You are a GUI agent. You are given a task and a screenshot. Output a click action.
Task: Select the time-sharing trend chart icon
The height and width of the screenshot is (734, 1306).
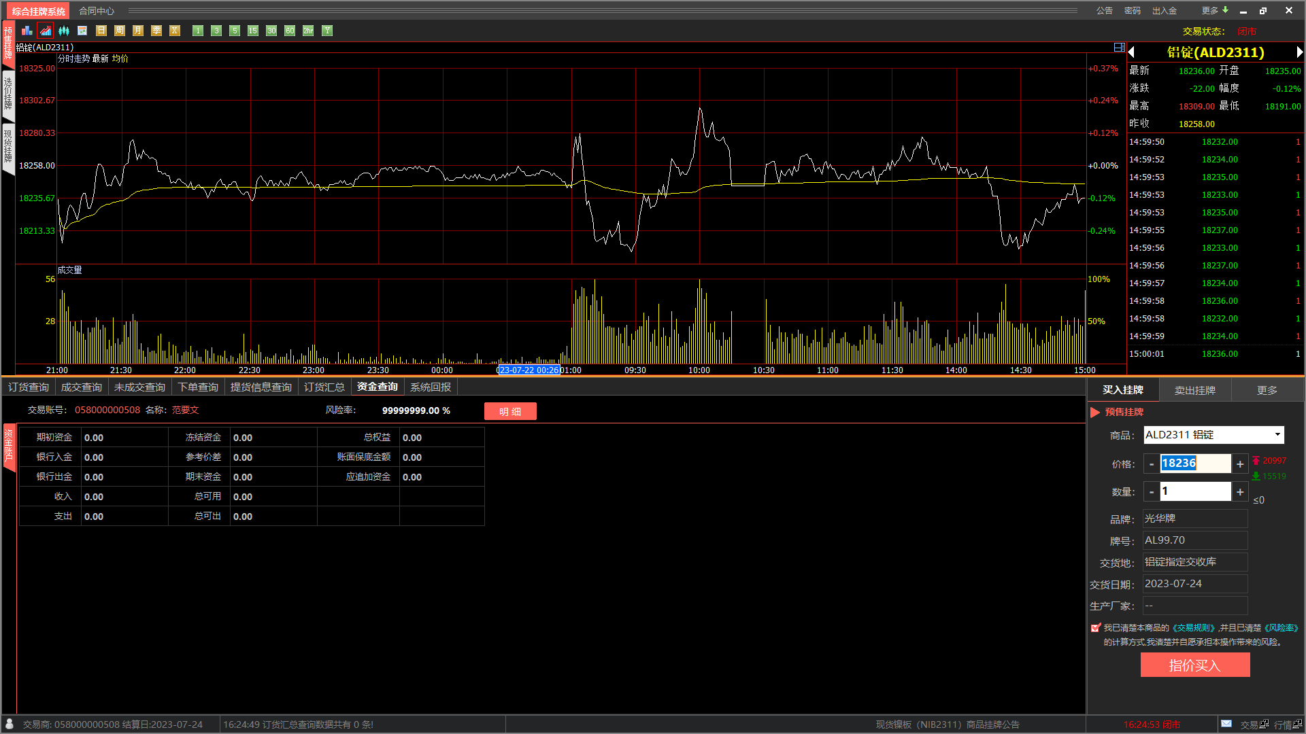click(46, 31)
